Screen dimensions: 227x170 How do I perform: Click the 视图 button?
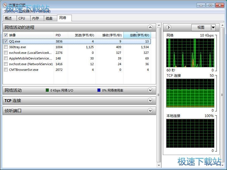201,27
